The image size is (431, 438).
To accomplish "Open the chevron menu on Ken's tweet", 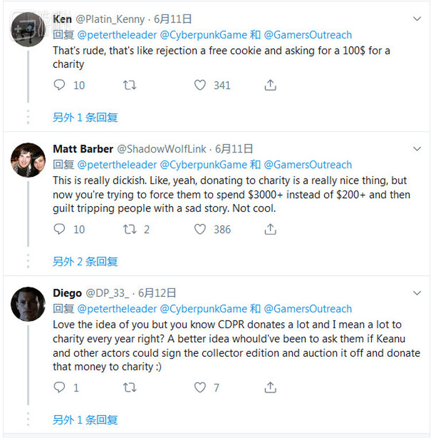I will pyautogui.click(x=417, y=19).
